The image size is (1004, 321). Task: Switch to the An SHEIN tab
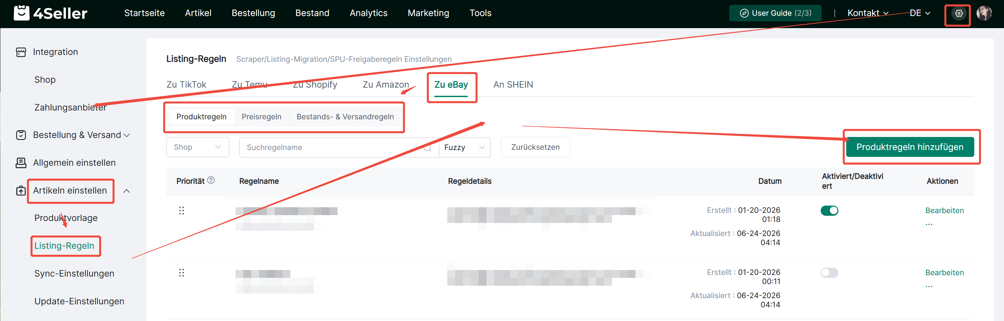tap(513, 85)
